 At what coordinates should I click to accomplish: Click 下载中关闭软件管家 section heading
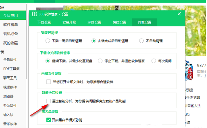point(55,53)
